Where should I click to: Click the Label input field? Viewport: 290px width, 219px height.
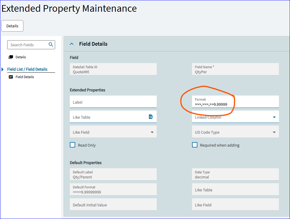(x=113, y=102)
